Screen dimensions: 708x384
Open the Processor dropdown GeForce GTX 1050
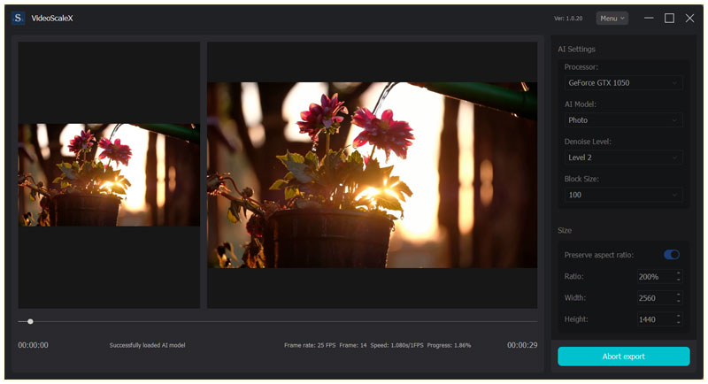tap(623, 83)
